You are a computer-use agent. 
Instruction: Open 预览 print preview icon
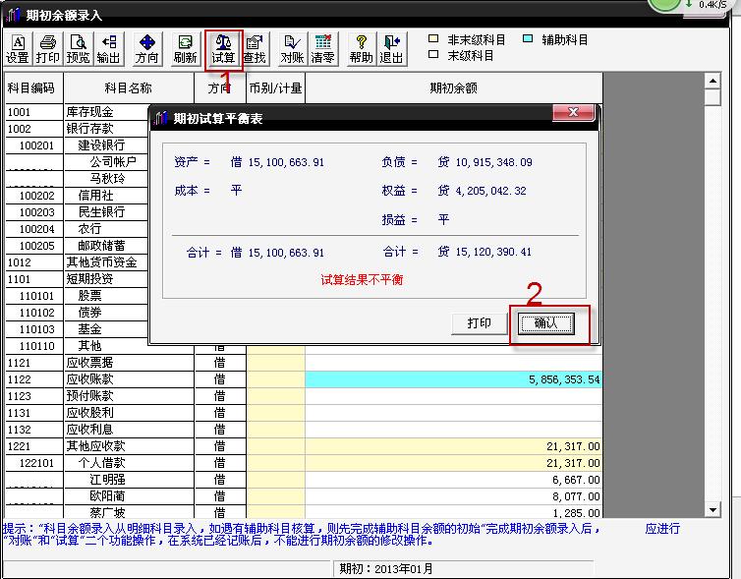[78, 49]
